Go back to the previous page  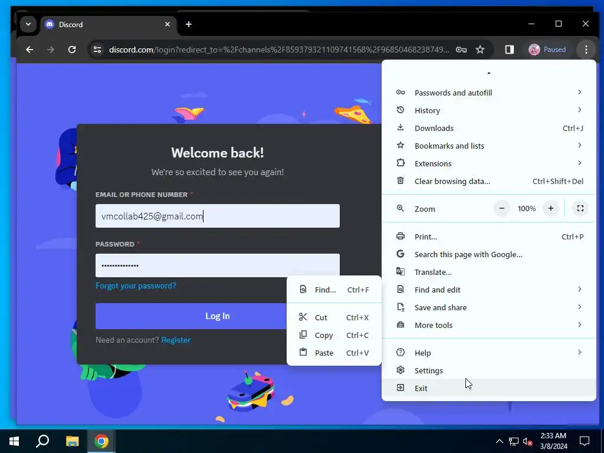click(29, 50)
